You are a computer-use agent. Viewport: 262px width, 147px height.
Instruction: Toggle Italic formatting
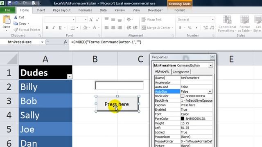point(54,28)
